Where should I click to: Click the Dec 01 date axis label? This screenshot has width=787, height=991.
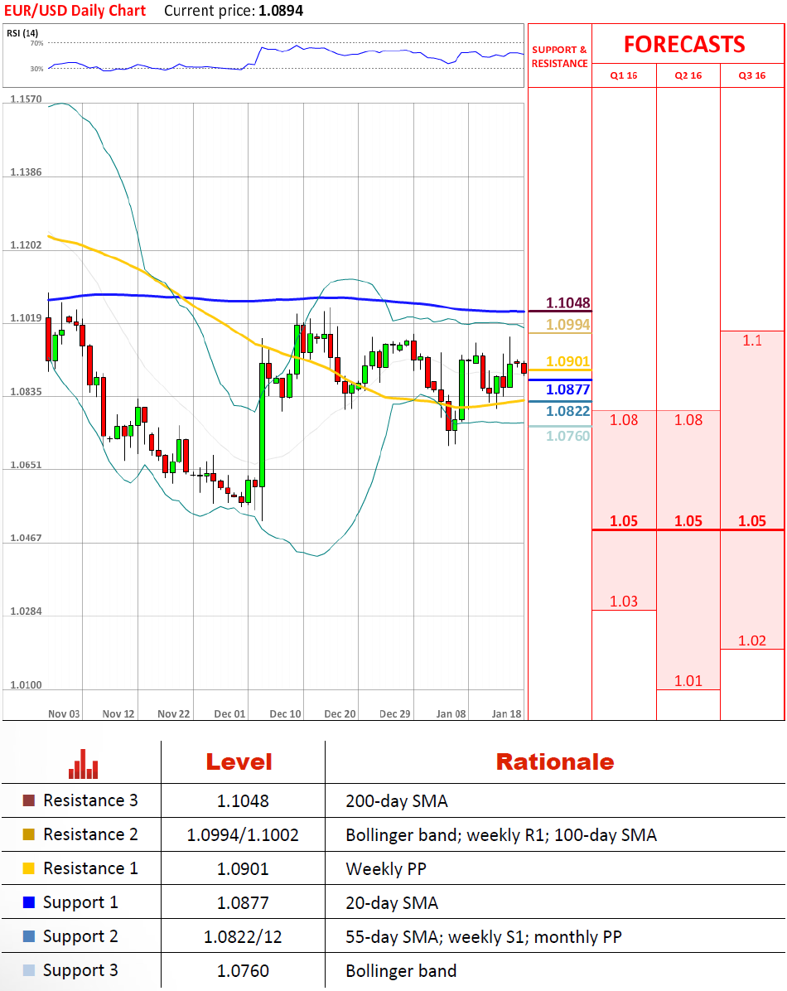(229, 713)
